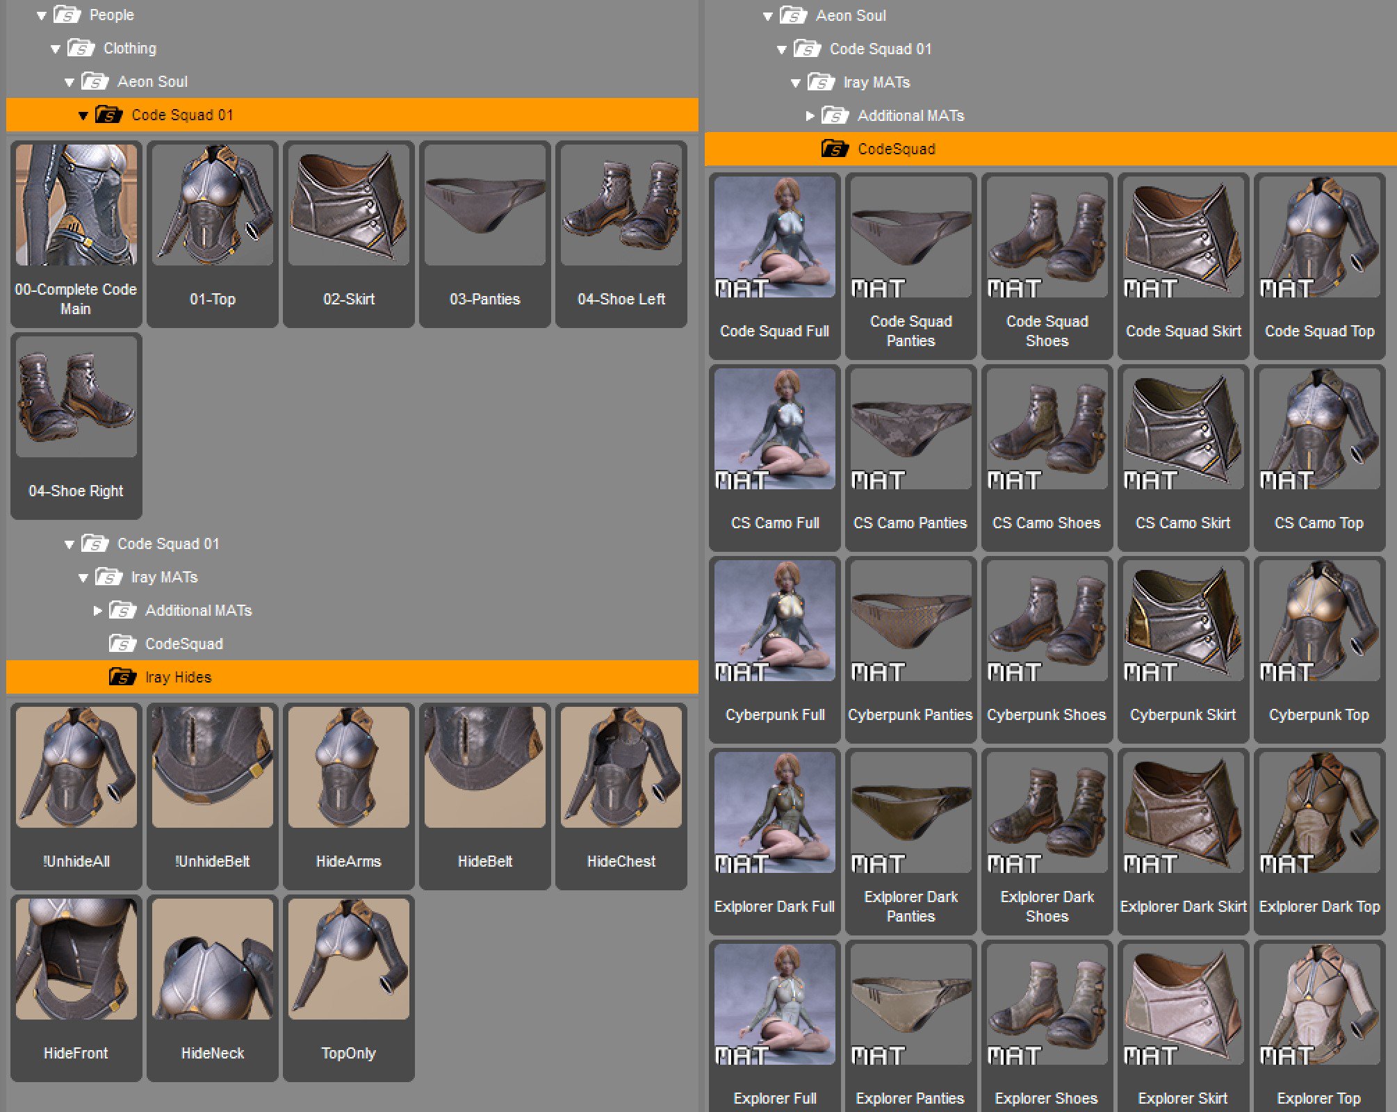
Task: Apply the !UnhideBelt preset
Action: pyautogui.click(x=213, y=796)
